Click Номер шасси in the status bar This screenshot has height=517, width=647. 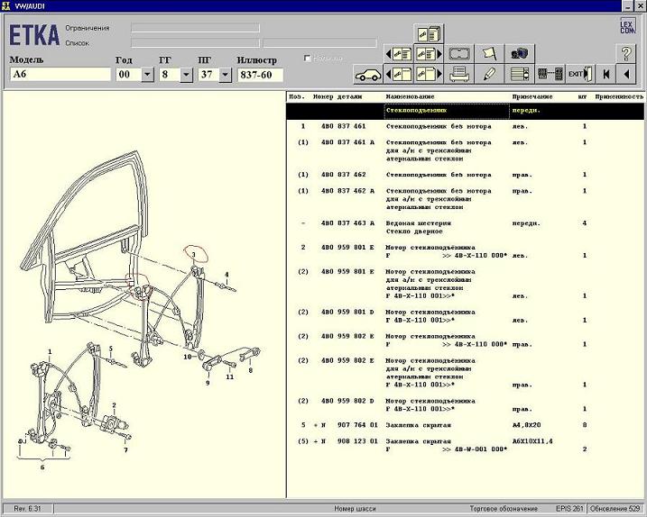355,509
